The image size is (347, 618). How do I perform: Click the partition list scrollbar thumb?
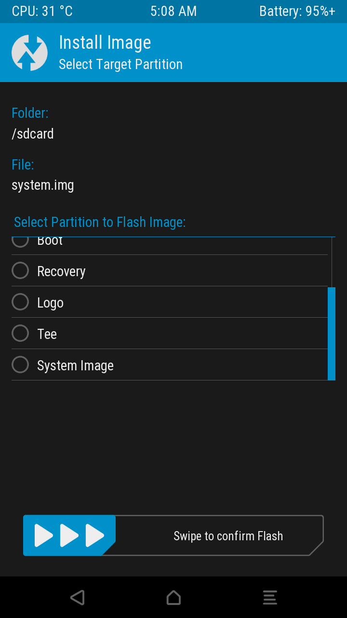332,334
